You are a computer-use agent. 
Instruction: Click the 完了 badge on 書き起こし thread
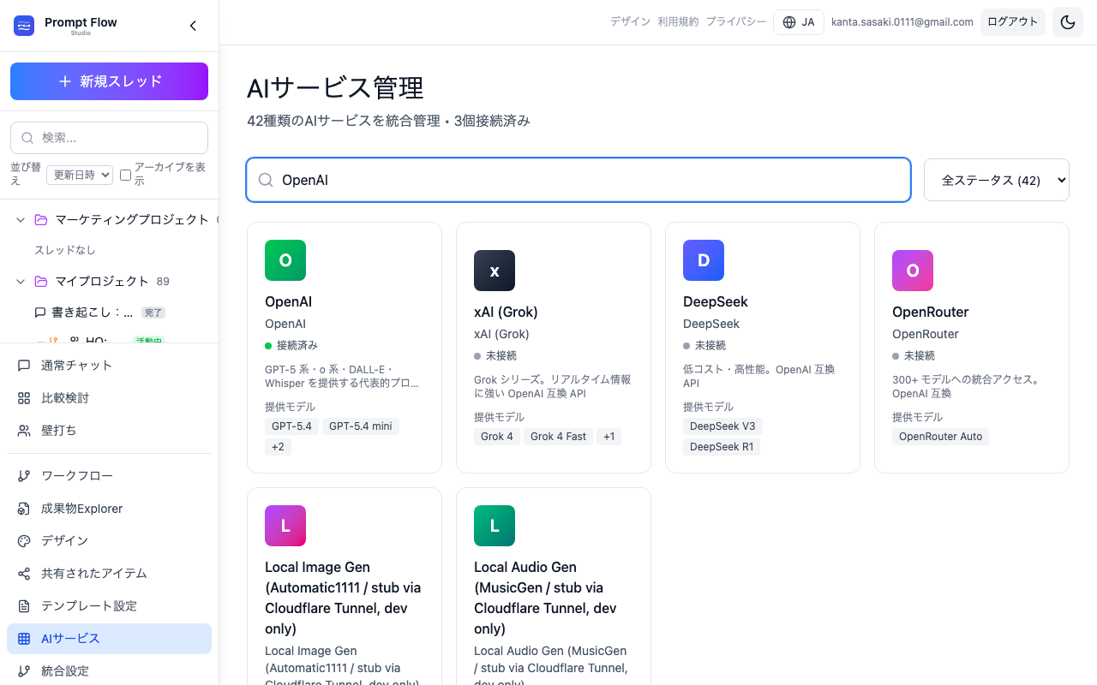[x=153, y=313]
